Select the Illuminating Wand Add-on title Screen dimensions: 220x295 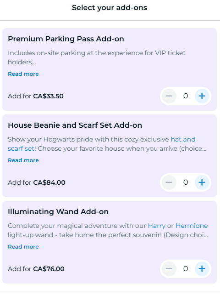58,212
